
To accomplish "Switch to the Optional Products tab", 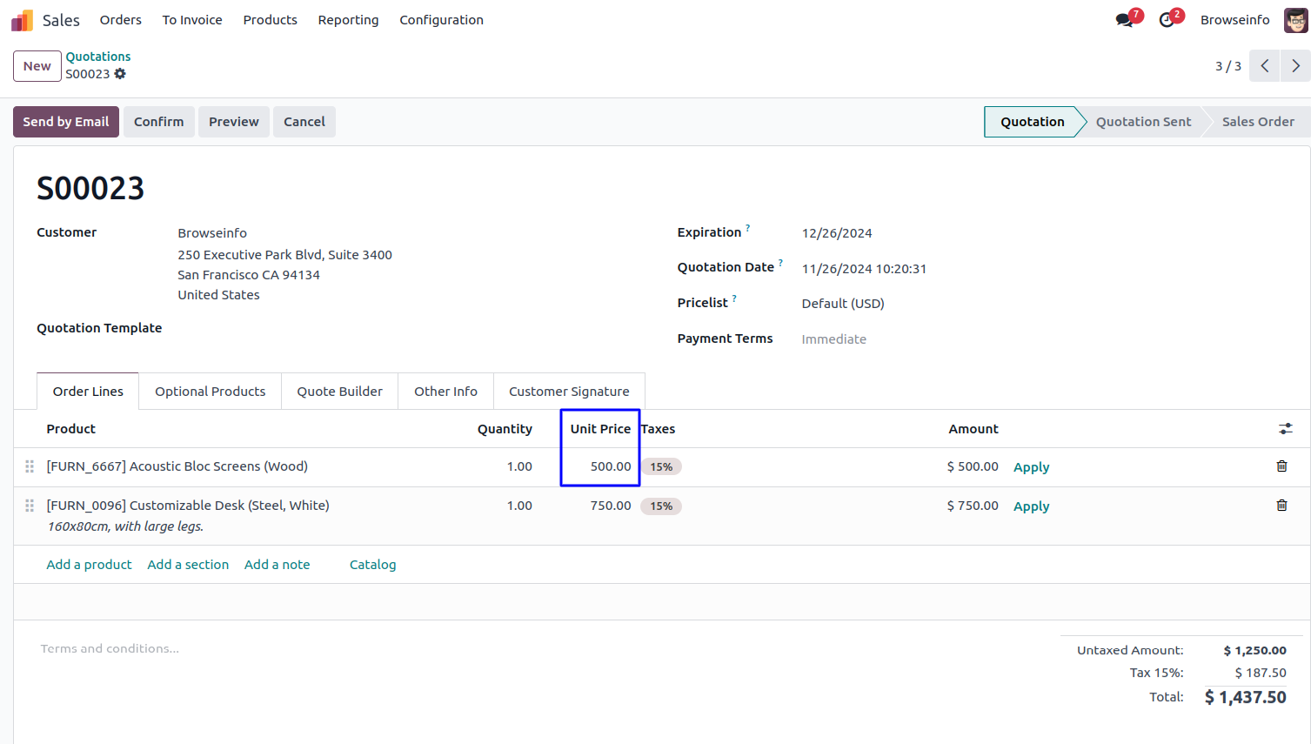I will tap(210, 392).
